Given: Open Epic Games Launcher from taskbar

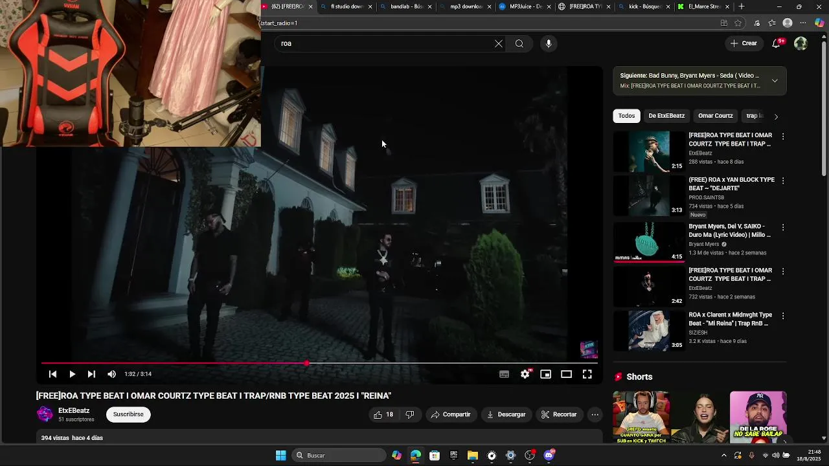Looking at the screenshot, I should click(x=453, y=456).
